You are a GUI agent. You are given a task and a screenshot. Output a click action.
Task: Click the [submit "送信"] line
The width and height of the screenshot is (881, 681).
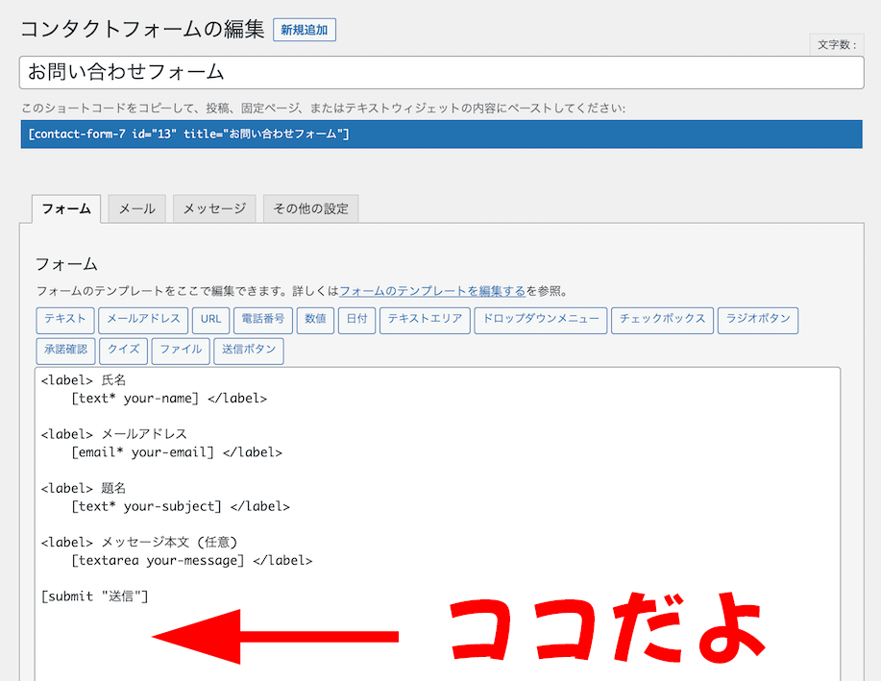click(95, 596)
